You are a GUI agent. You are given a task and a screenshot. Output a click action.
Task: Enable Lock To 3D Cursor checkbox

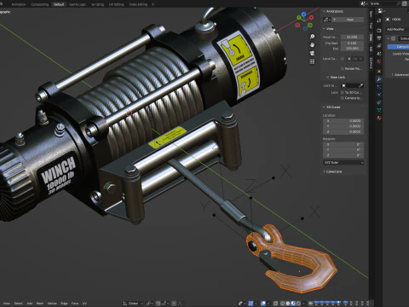pyautogui.click(x=343, y=92)
